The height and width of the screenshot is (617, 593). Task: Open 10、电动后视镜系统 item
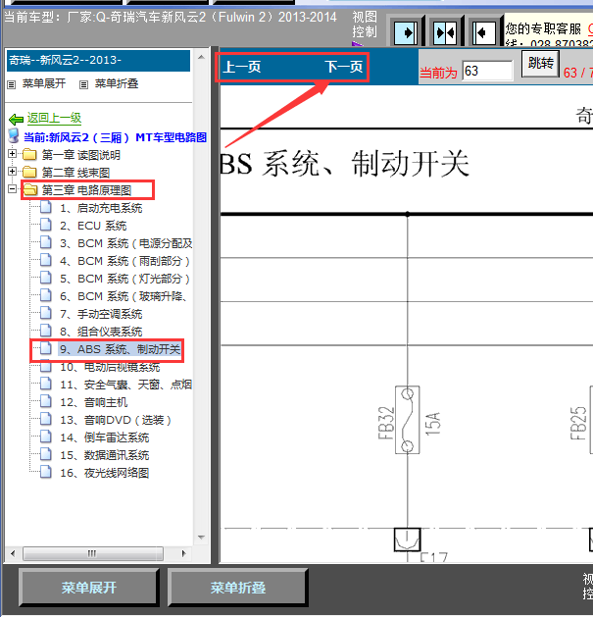pos(110,367)
